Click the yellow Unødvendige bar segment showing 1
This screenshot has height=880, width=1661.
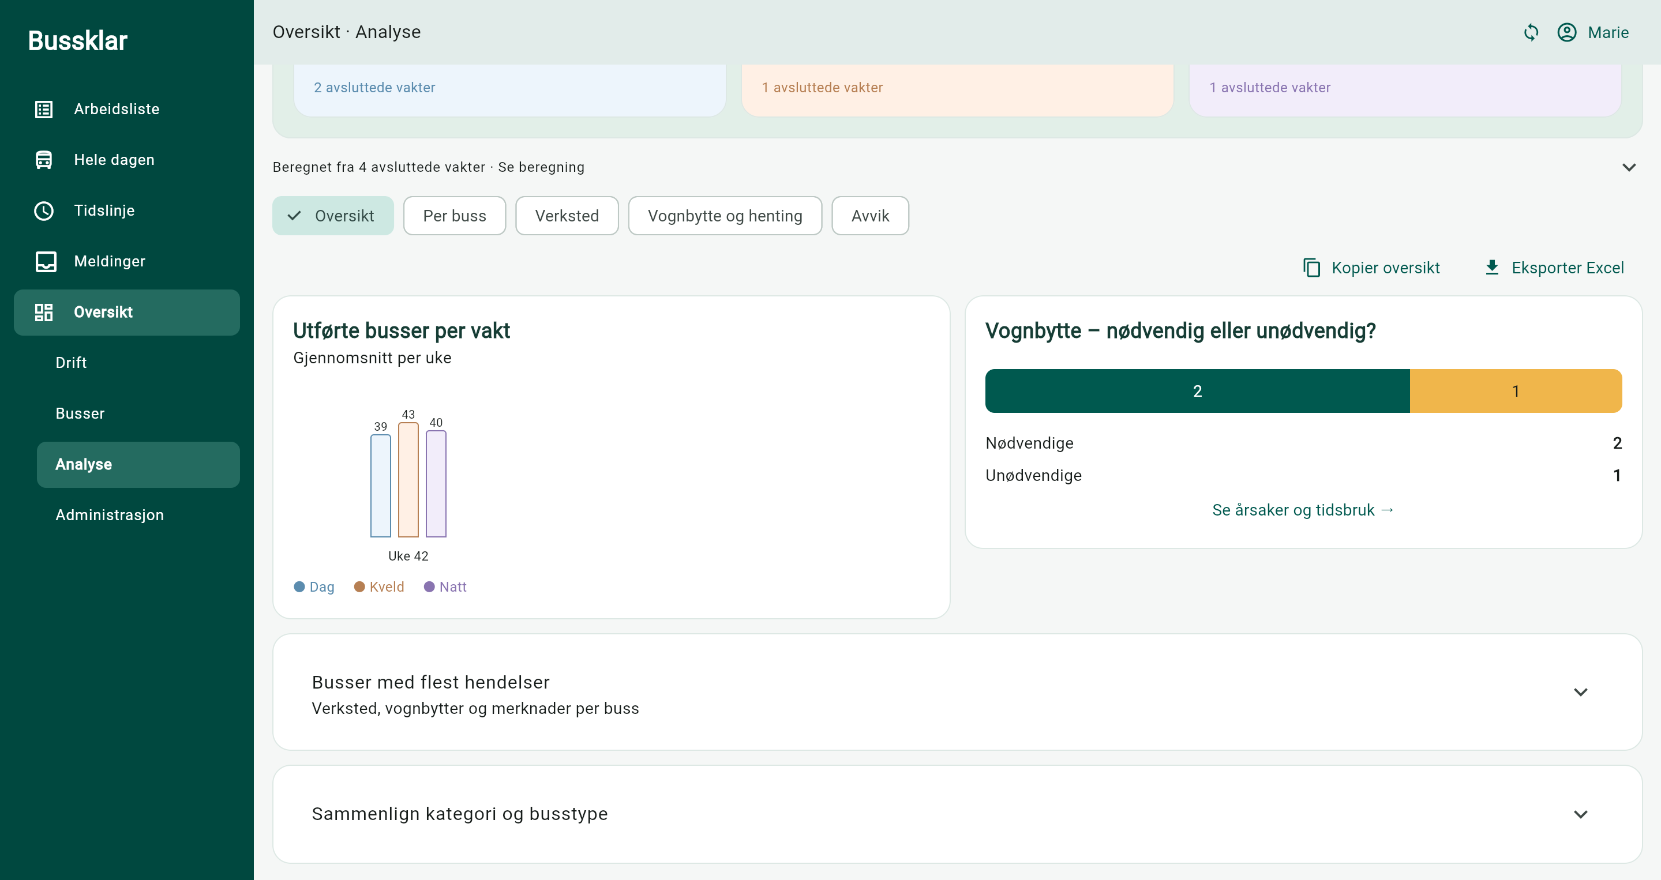click(1516, 392)
